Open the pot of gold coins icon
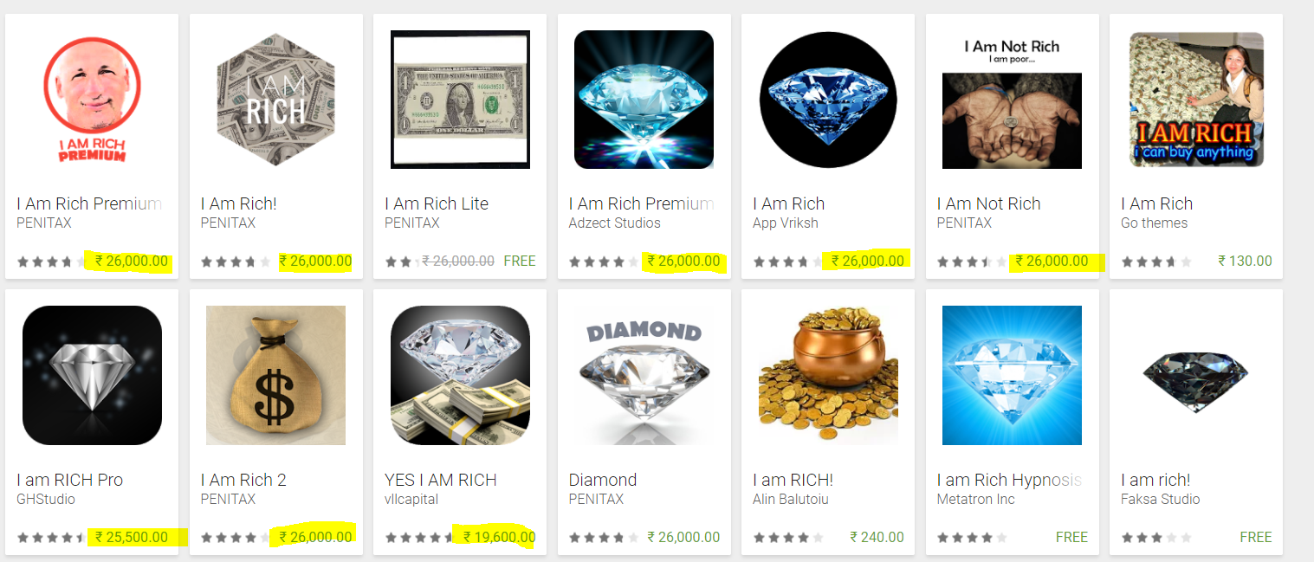The width and height of the screenshot is (1314, 562). 828,375
